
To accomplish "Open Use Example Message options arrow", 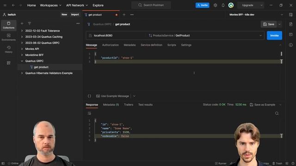I will click(x=134, y=96).
